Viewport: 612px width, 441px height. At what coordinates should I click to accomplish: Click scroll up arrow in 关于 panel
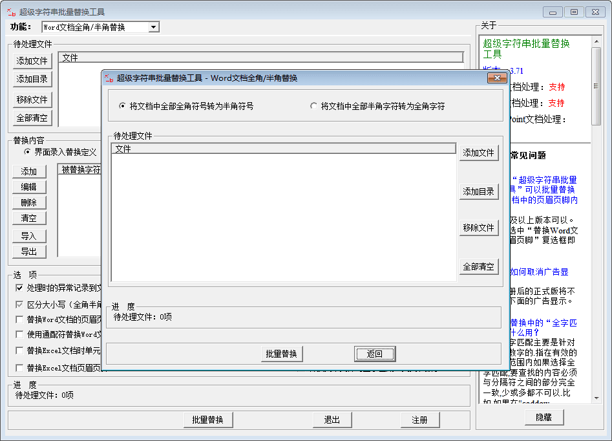596,41
